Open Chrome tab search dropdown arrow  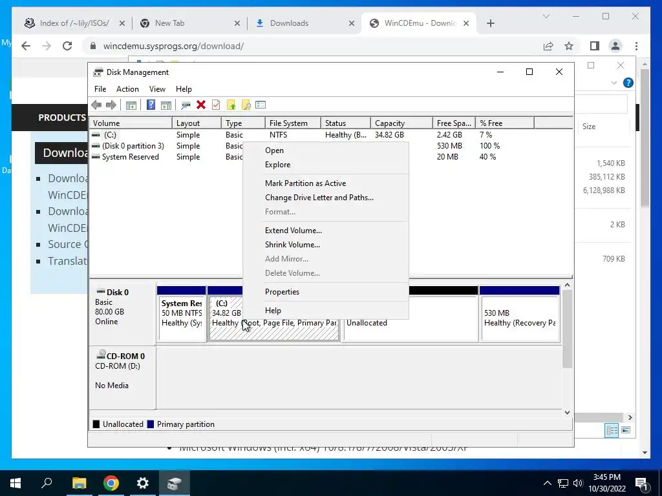[546, 16]
